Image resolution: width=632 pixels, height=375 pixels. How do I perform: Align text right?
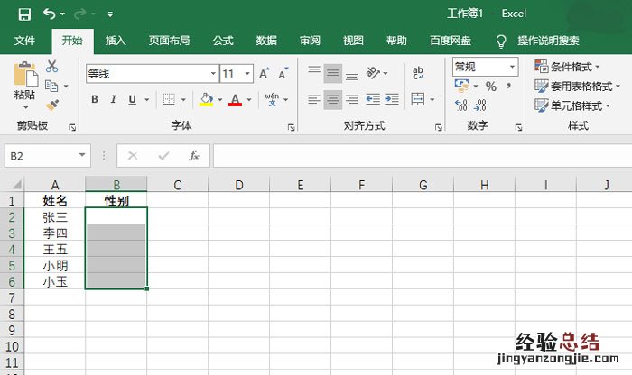[352, 99]
